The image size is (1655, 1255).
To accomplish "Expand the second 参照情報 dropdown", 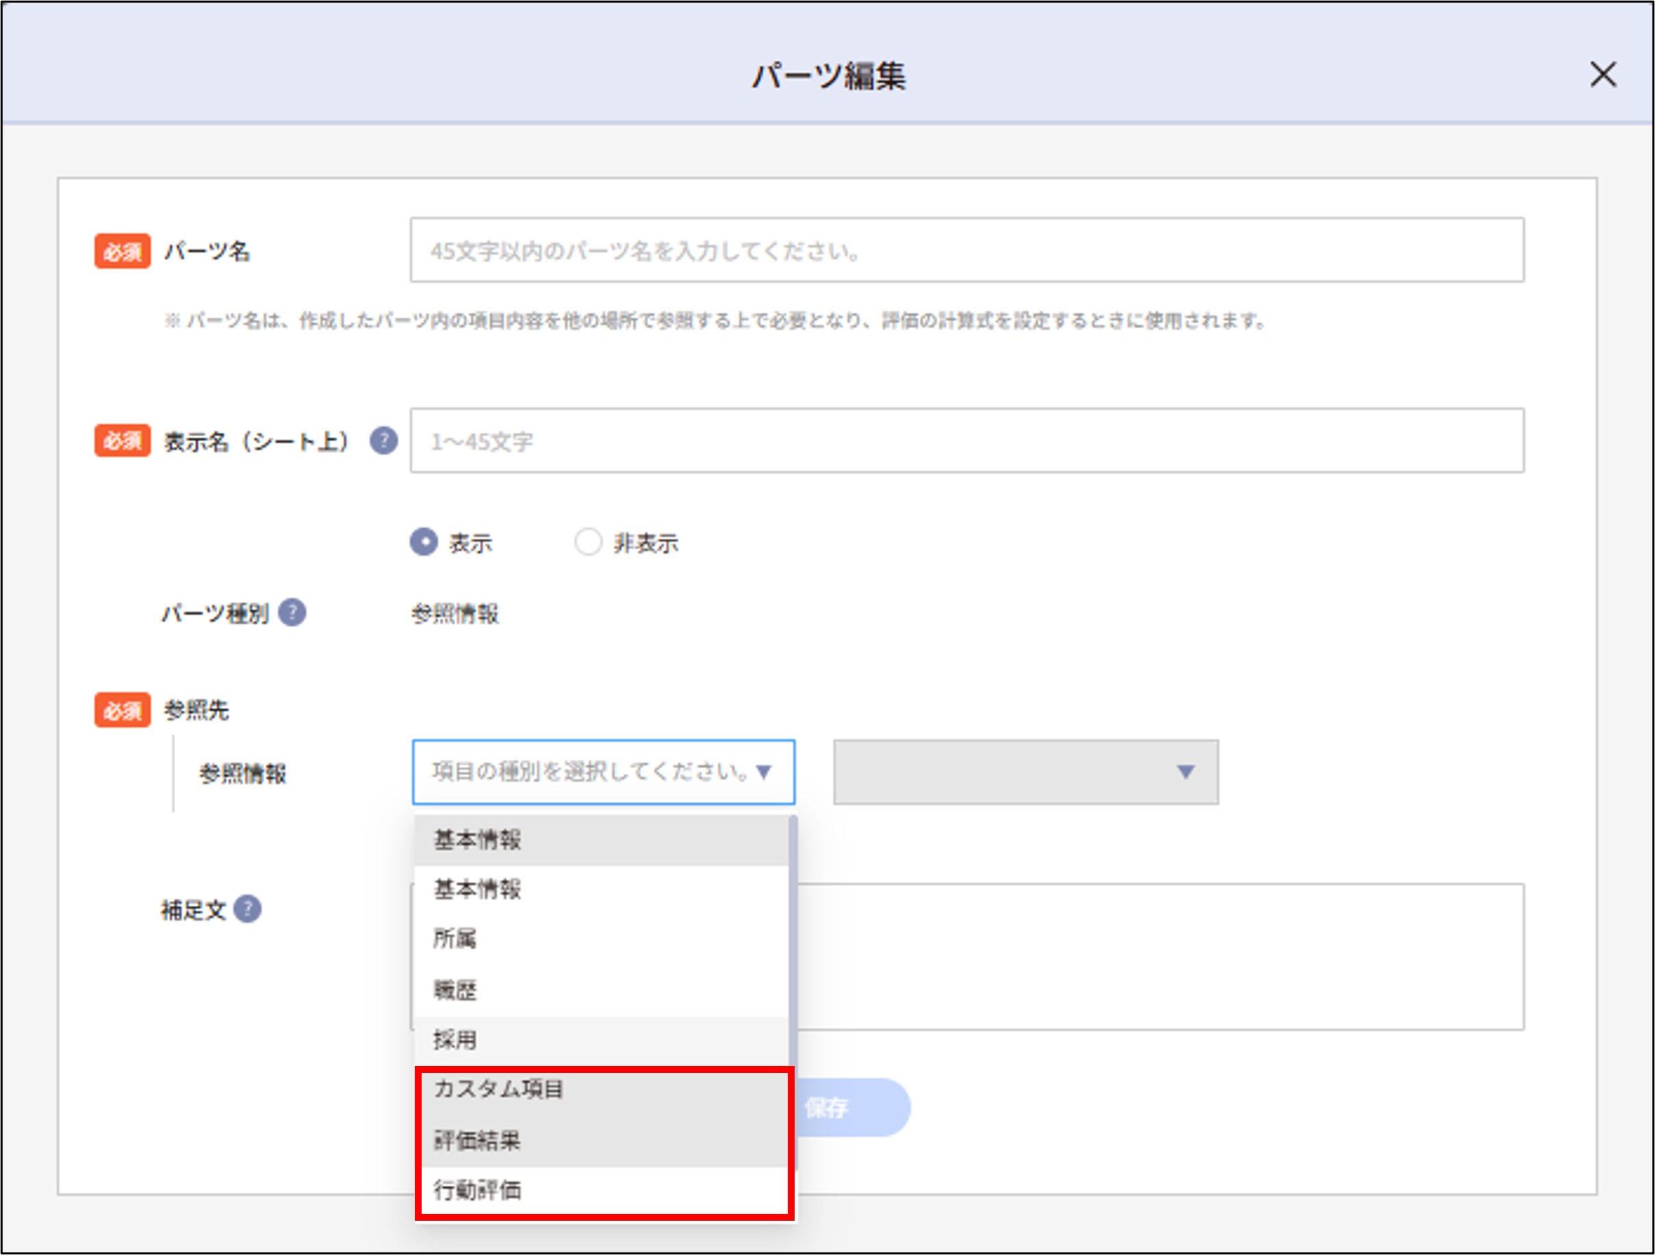I will (1026, 772).
